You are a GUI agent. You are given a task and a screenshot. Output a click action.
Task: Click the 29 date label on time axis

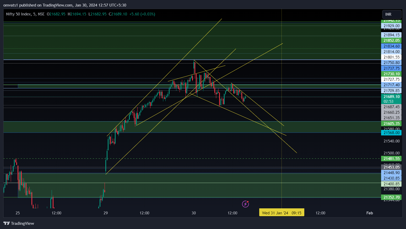(x=106, y=213)
